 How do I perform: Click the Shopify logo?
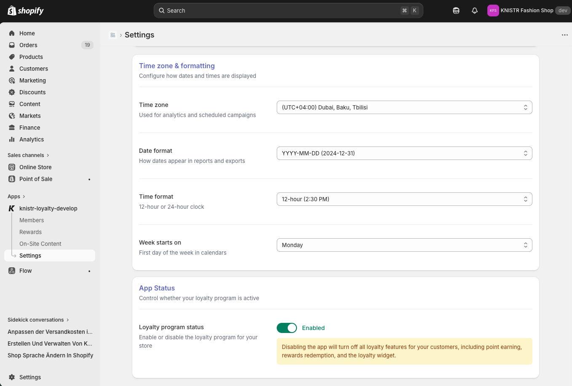tap(26, 11)
